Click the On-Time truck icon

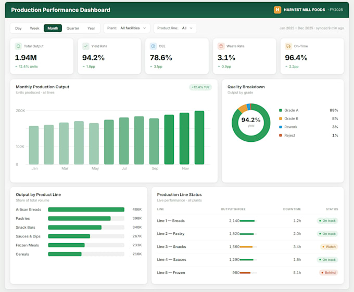coord(288,46)
